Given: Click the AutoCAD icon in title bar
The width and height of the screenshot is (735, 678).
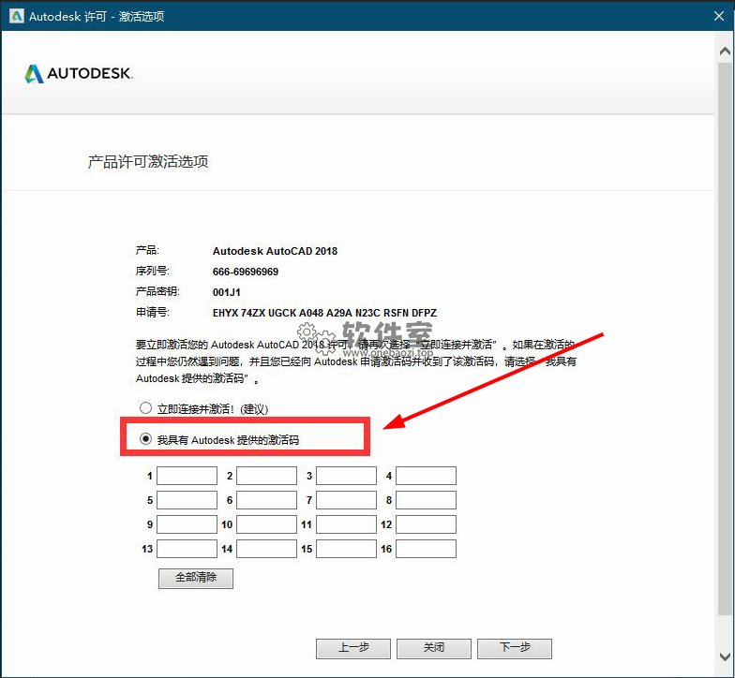Looking at the screenshot, I should (17, 16).
